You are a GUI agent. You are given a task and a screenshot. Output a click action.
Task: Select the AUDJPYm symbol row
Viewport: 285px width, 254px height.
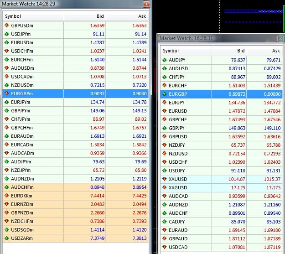coord(76,161)
